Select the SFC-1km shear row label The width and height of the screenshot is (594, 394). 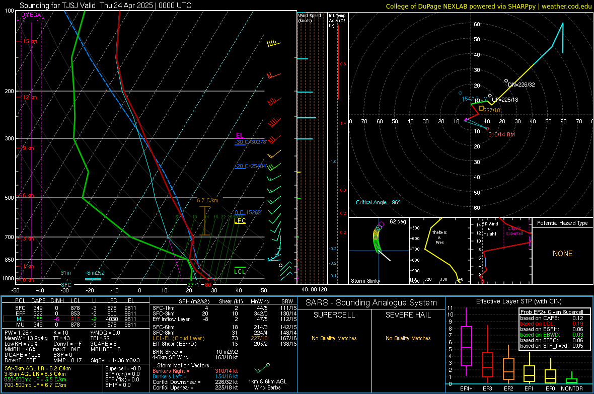tap(164, 308)
